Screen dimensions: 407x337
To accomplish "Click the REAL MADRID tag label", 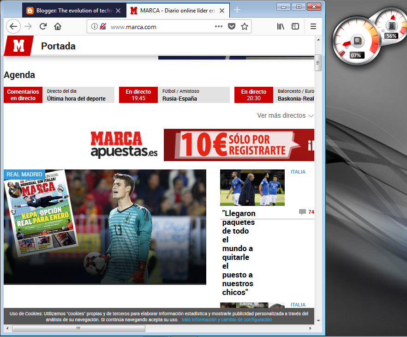I will 24,174.
